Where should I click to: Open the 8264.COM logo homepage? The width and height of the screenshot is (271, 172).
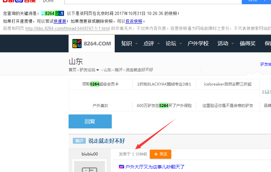point(92,44)
